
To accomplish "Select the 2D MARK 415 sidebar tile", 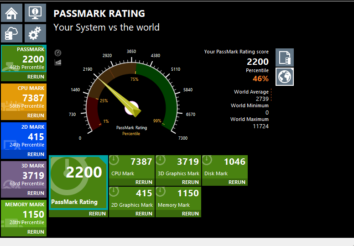I will pyautogui.click(x=24, y=136).
